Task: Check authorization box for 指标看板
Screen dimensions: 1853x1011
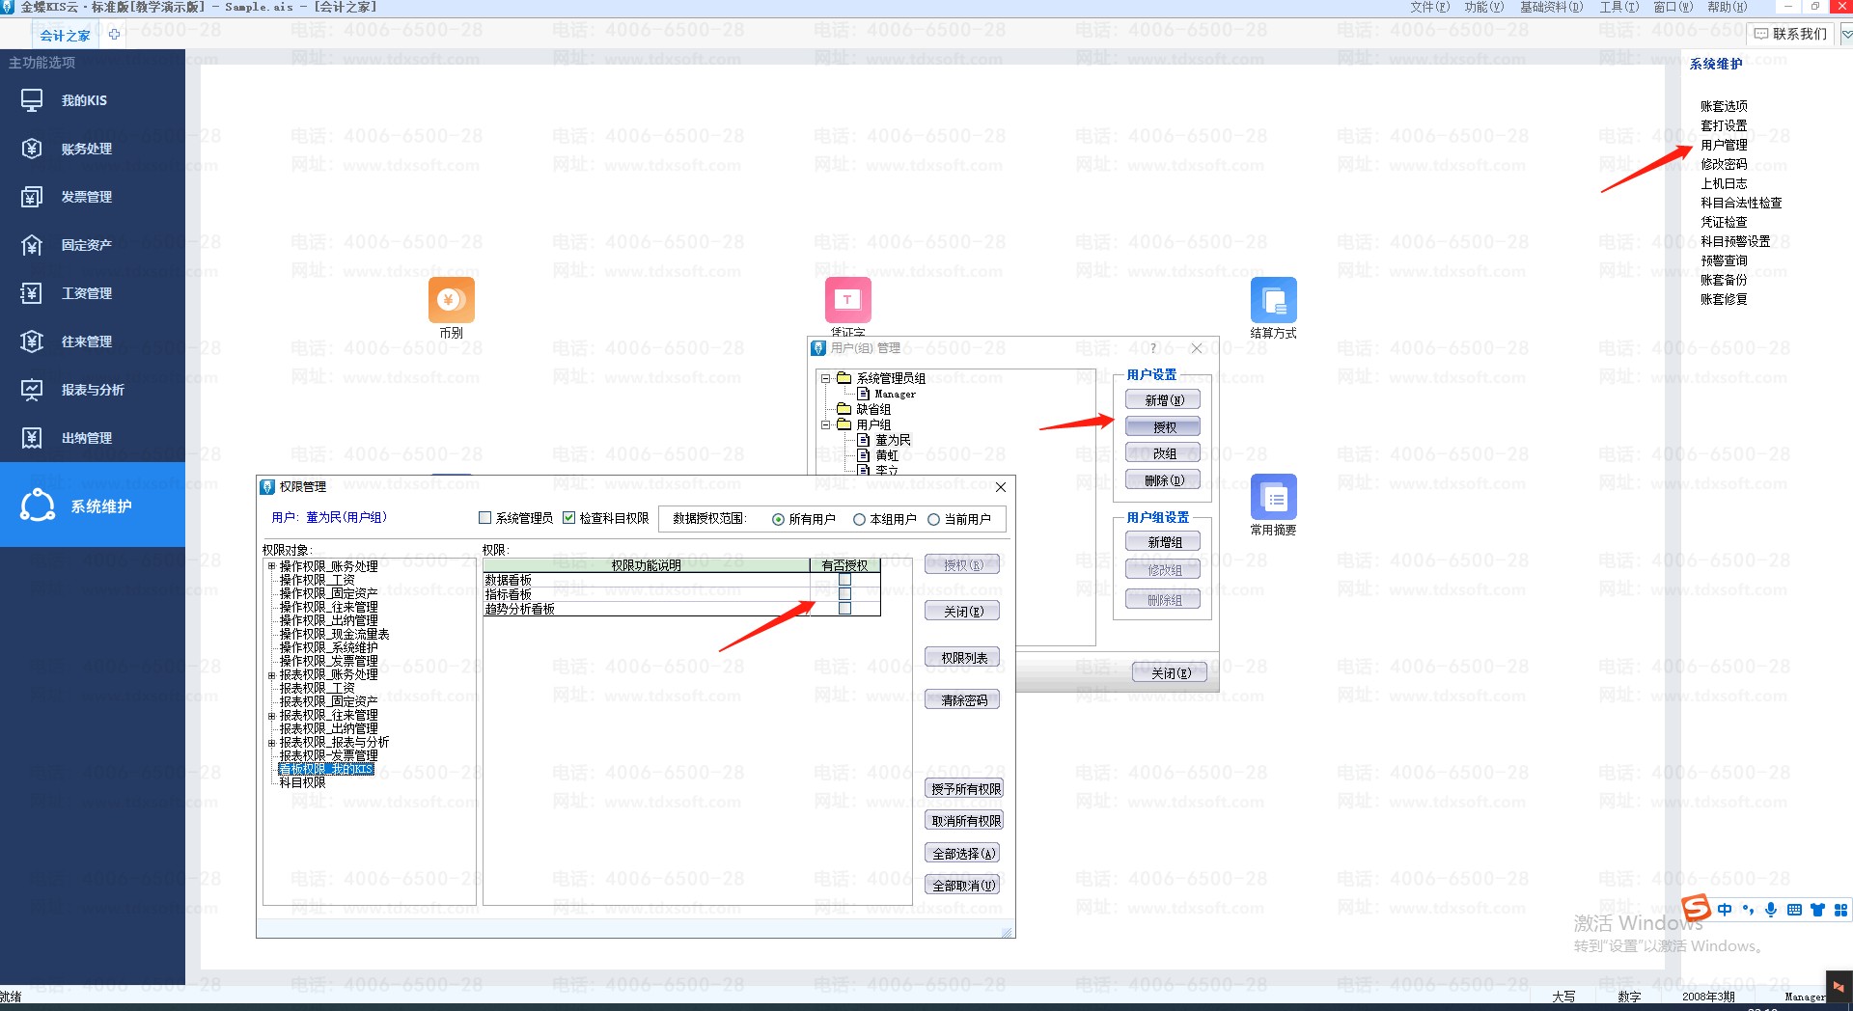Action: coord(845,594)
